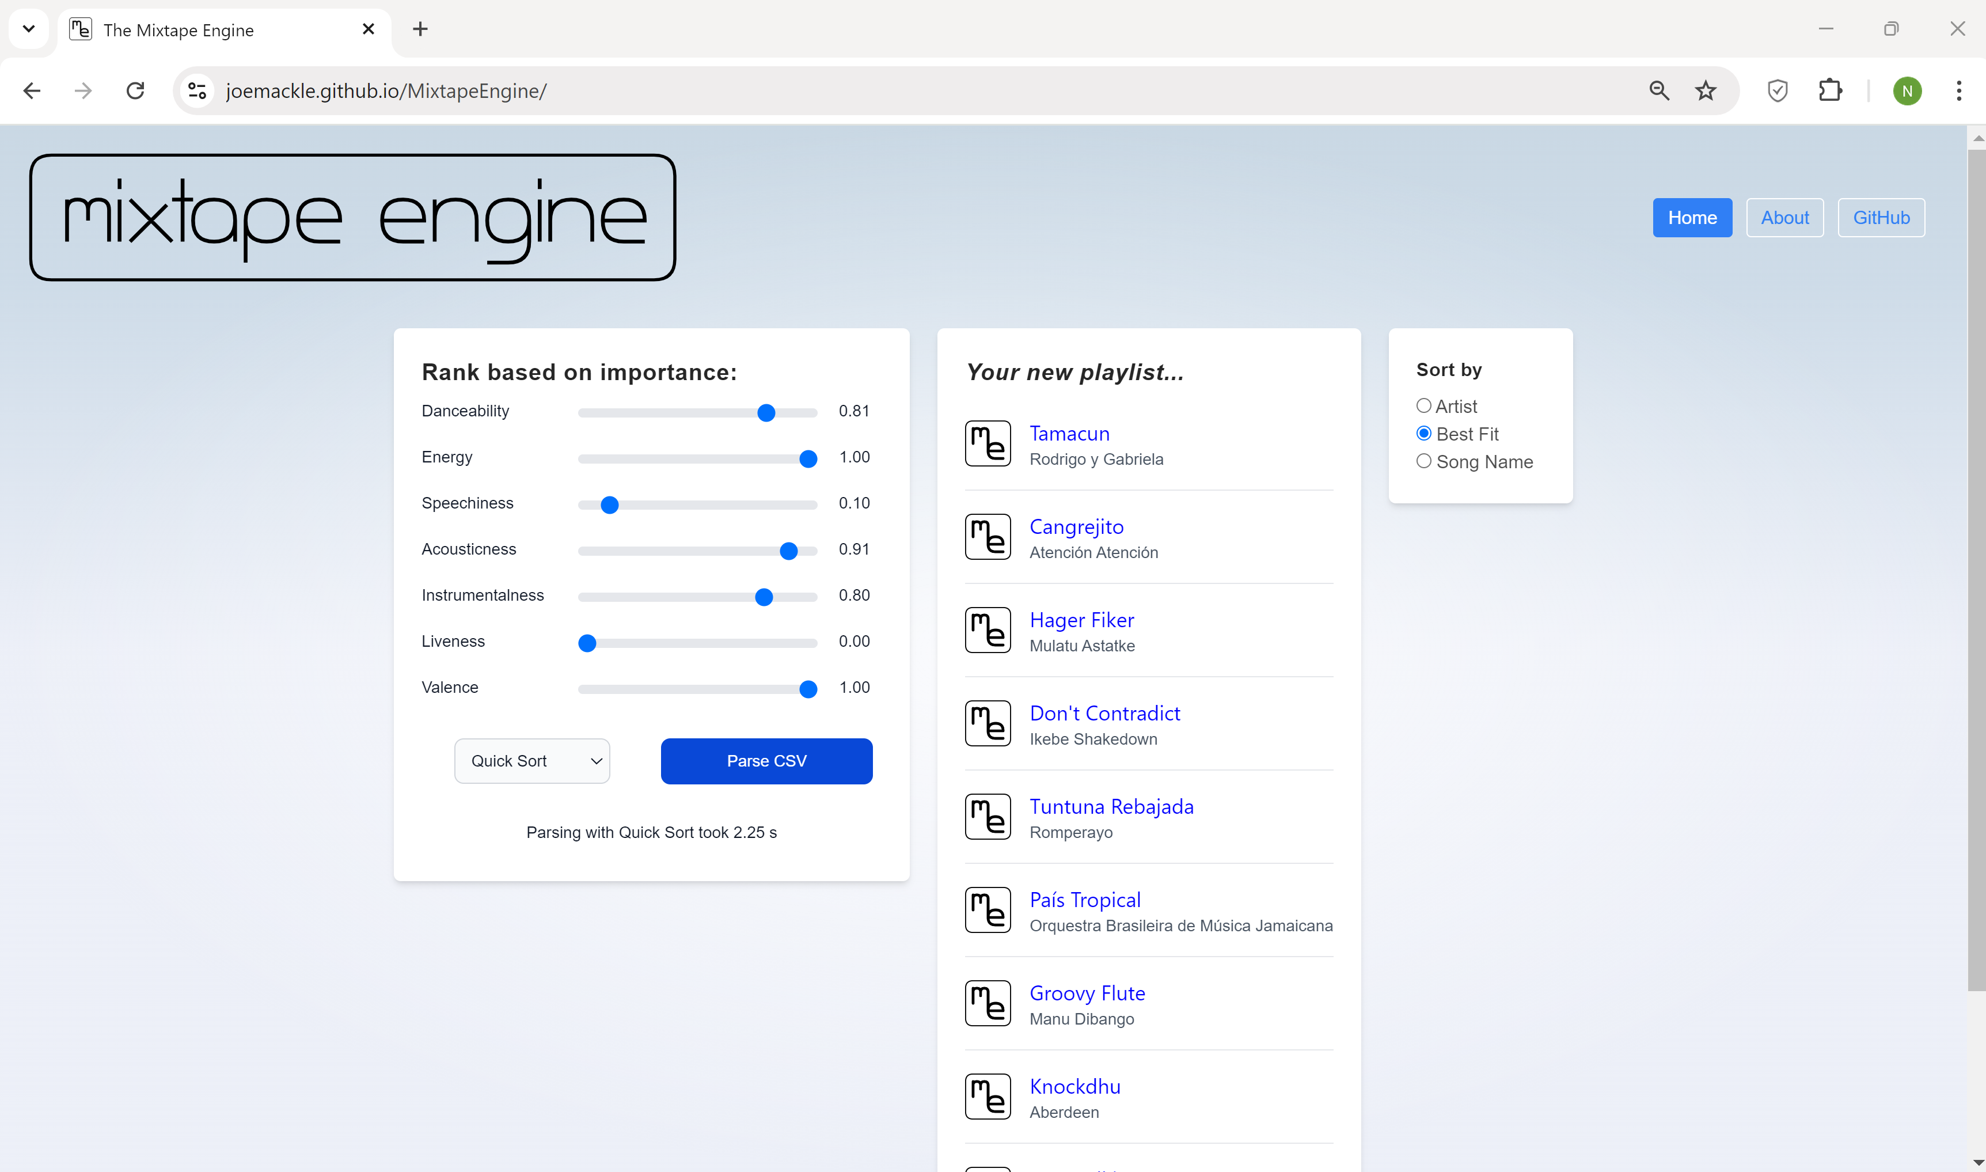1986x1172 pixels.
Task: Click the browser forward arrow
Action: pyautogui.click(x=83, y=91)
